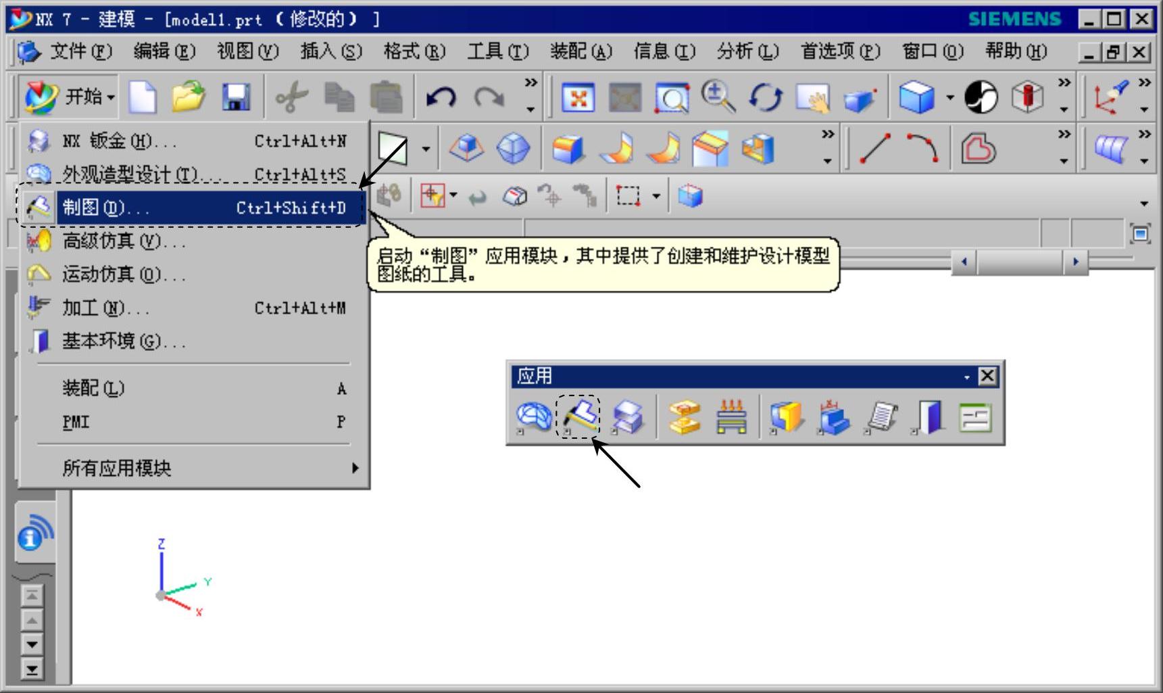Image resolution: width=1163 pixels, height=693 pixels.
Task: Expand the 所有应用模块 submenu arrow
Action: [355, 468]
